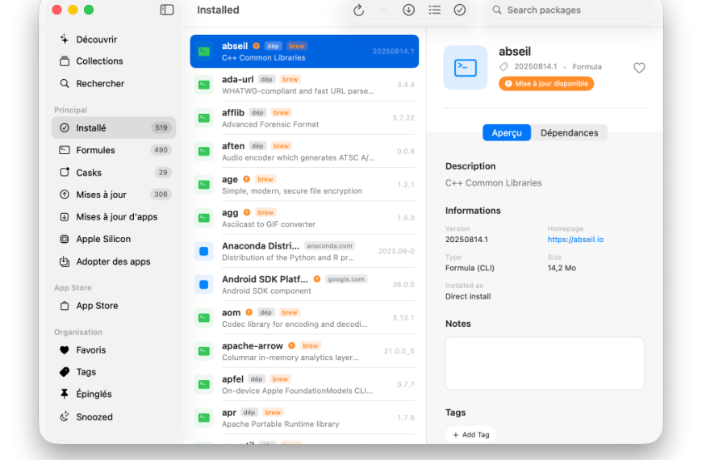
Task: Click the orange update badge on age
Action: [x=246, y=179]
